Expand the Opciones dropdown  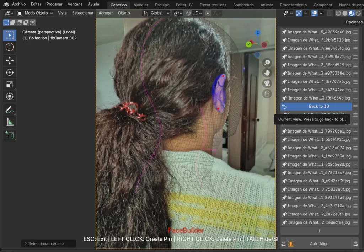tap(354, 22)
